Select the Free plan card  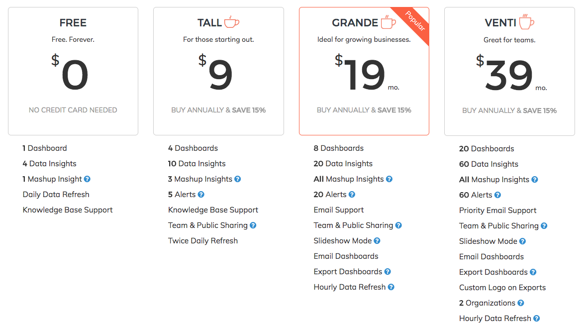pos(73,71)
